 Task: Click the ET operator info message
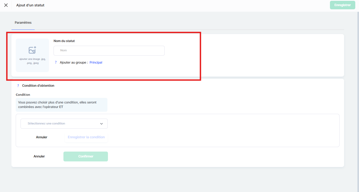62,105
